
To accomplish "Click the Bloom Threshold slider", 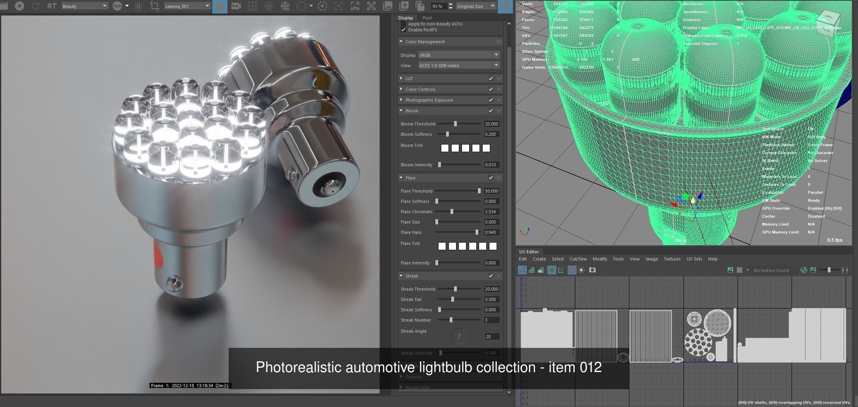I will click(459, 124).
